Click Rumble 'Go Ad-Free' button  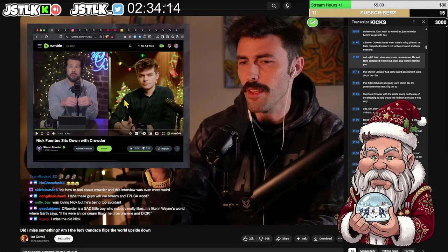pyautogui.click(x=146, y=46)
